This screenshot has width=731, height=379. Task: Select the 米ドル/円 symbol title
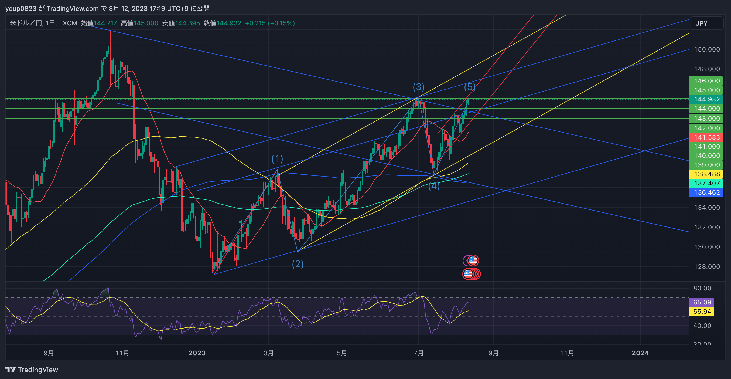[x=26, y=23]
